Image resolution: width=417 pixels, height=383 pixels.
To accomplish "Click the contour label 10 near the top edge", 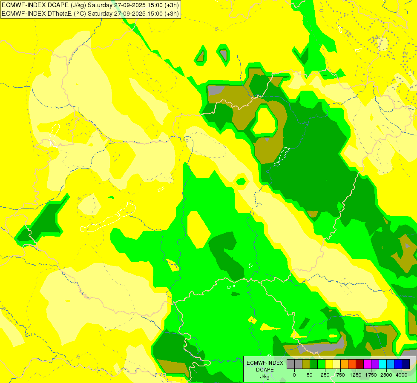I will pos(321,9).
